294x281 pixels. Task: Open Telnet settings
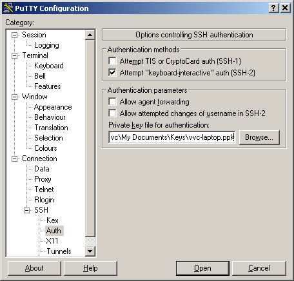pyautogui.click(x=44, y=189)
